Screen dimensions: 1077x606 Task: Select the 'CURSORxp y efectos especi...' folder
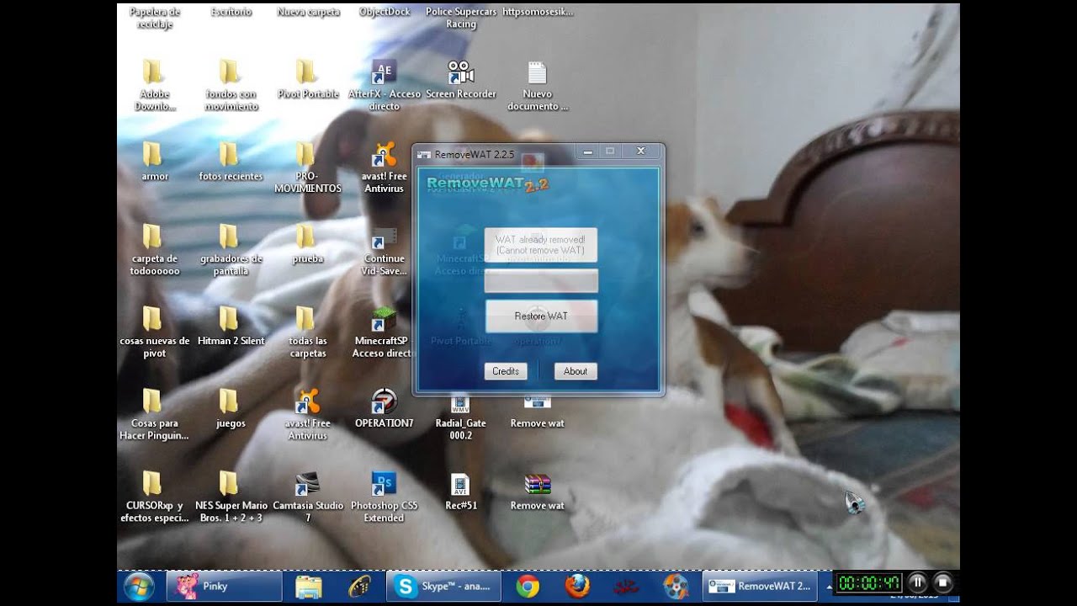(151, 484)
